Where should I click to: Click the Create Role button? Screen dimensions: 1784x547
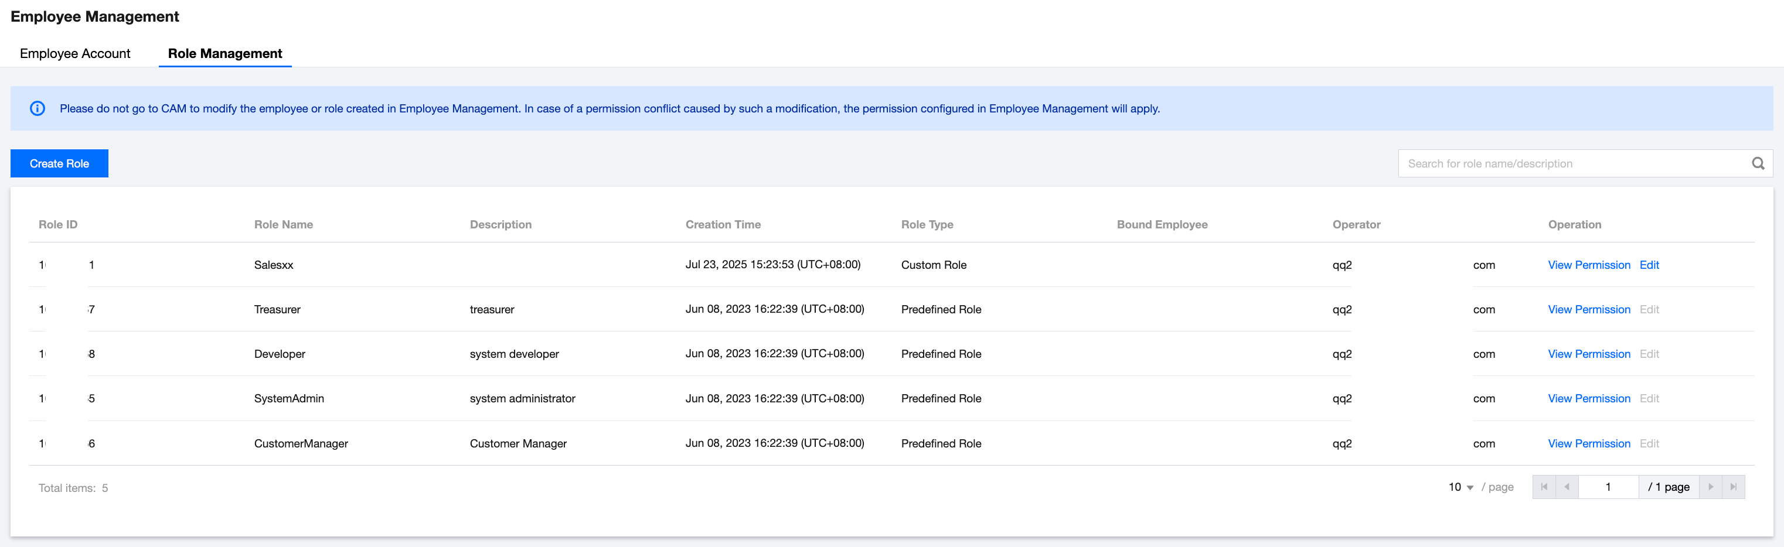(60, 163)
